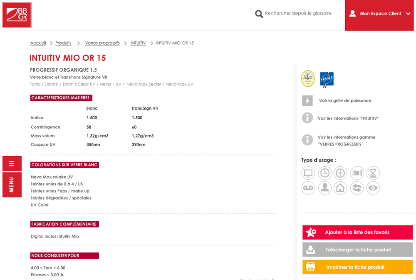The height and width of the screenshot is (280, 416).
Task: Select the eye usage icon
Action: point(373,188)
